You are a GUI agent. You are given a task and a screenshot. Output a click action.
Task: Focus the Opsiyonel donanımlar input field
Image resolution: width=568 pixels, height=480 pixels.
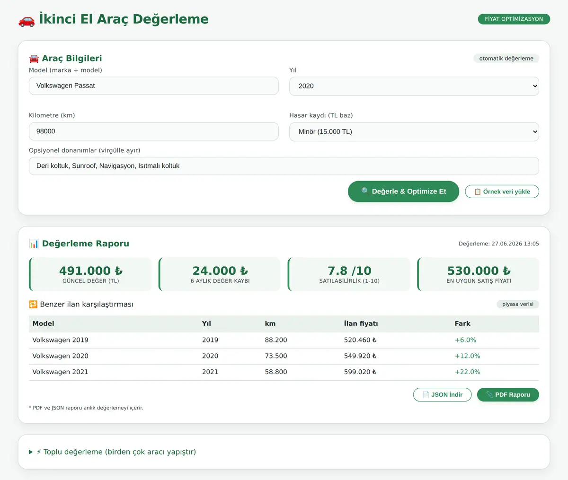pos(284,166)
